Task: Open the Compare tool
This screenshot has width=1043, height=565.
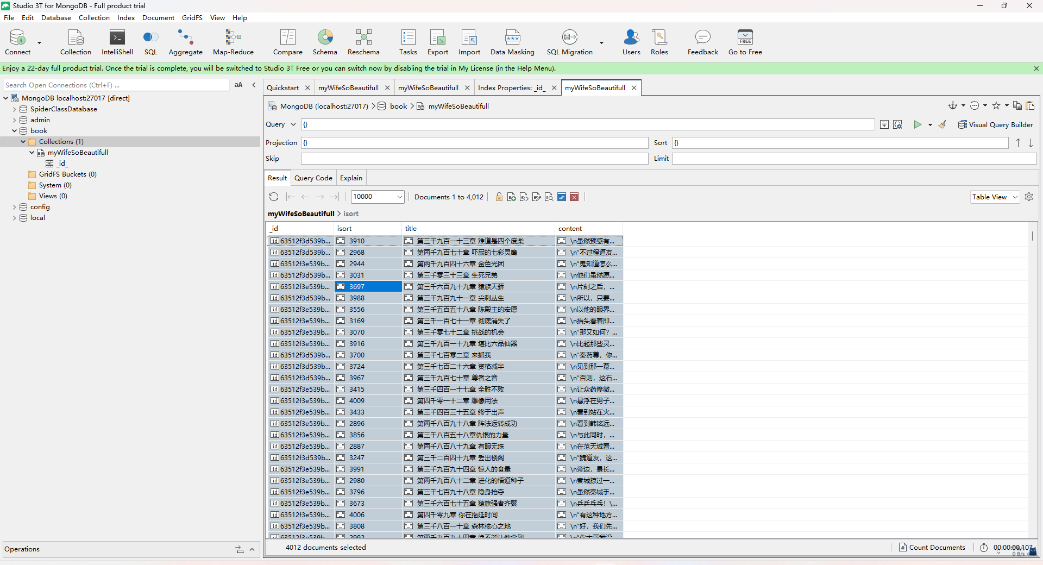Action: (287, 42)
